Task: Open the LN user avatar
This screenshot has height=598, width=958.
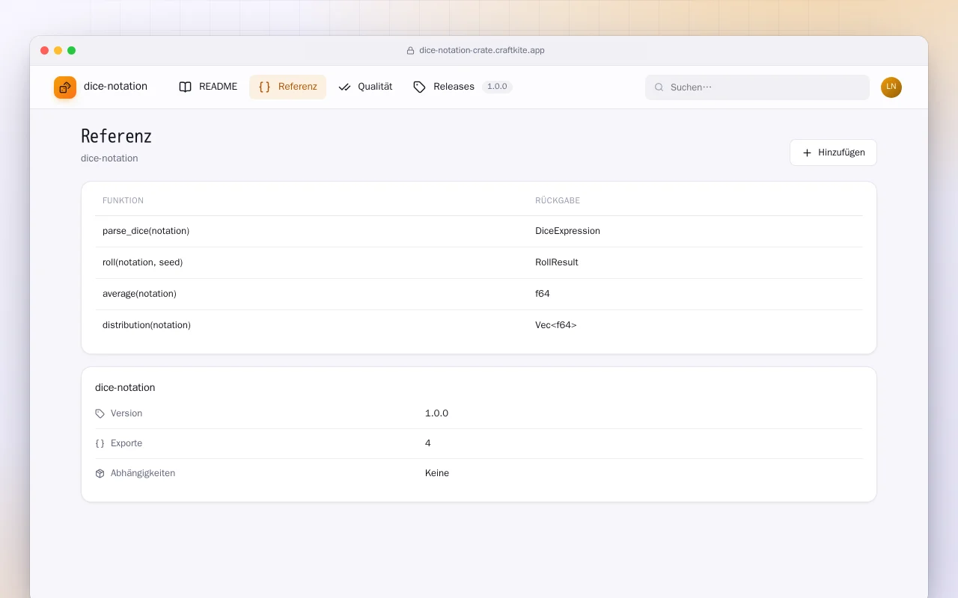Action: click(x=891, y=87)
